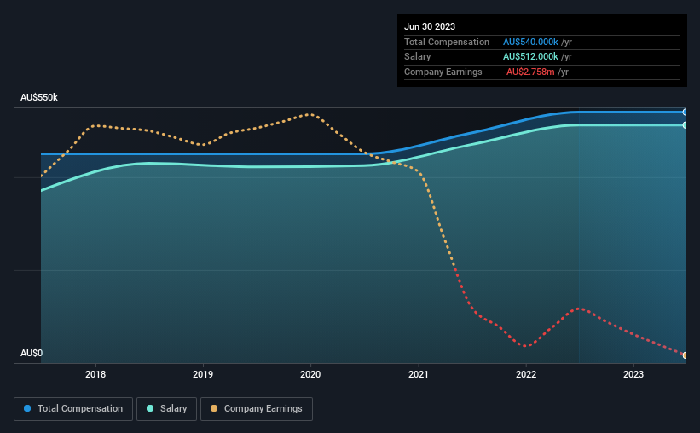Click the 2022 x-axis label

tap(526, 374)
